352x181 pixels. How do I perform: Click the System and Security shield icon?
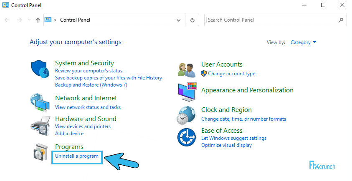(x=40, y=69)
